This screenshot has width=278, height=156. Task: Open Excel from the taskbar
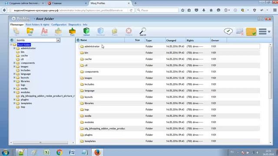coord(46,152)
